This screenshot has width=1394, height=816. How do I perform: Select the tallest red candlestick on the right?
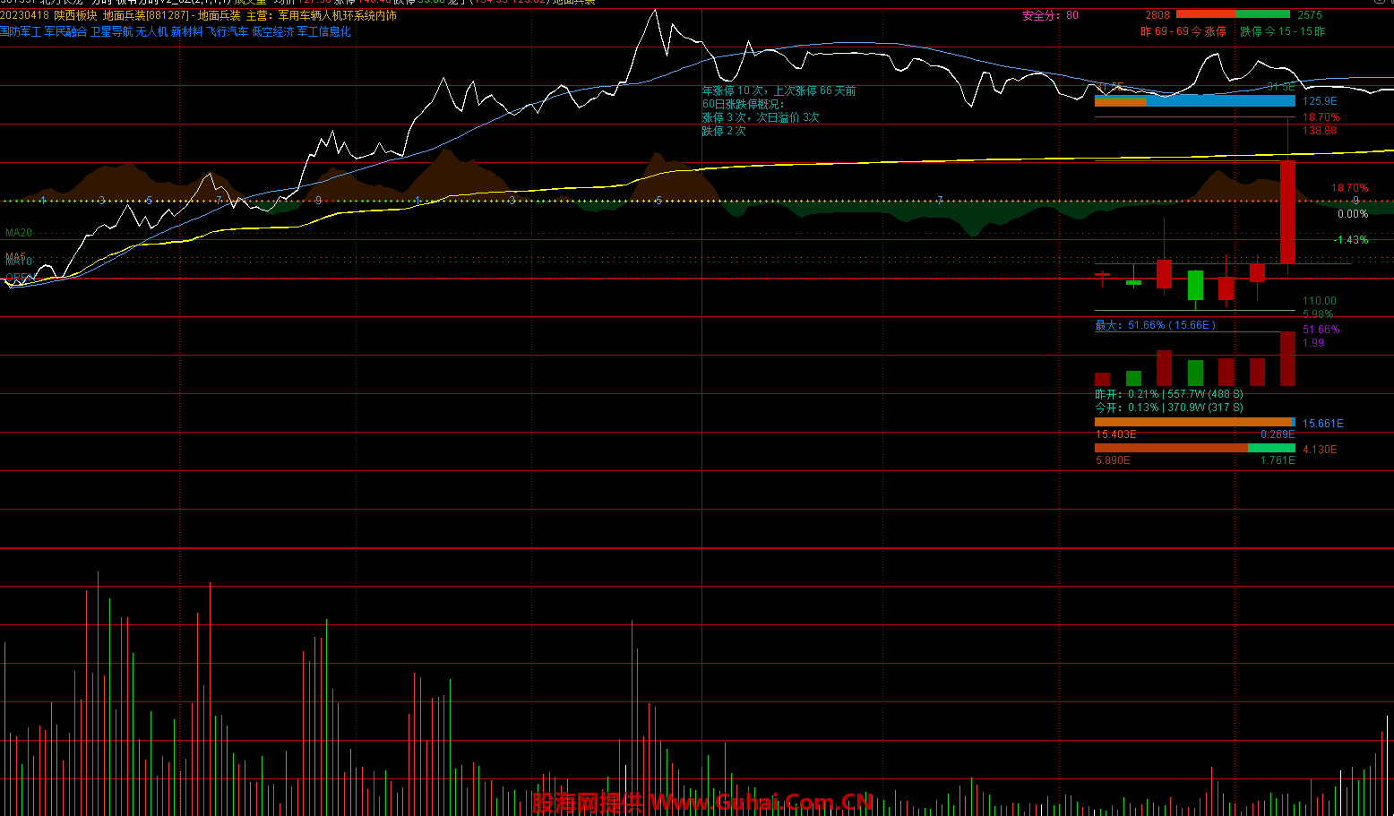pyautogui.click(x=1287, y=211)
